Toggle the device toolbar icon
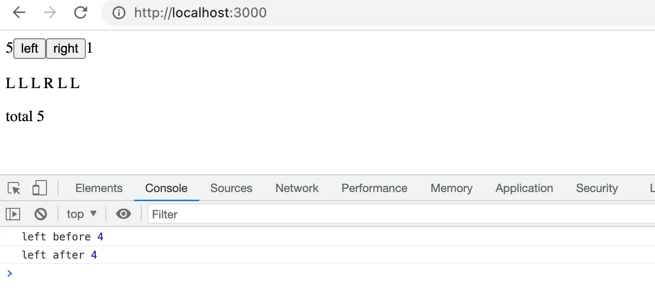655x295 pixels. [x=39, y=188]
